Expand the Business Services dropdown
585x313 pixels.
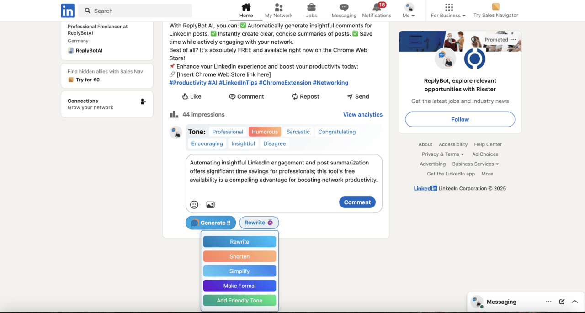(476, 164)
